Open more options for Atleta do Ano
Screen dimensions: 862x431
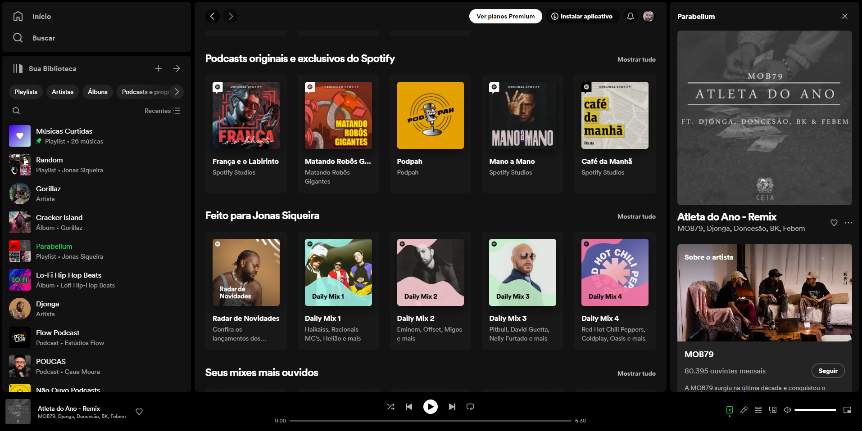click(x=848, y=223)
